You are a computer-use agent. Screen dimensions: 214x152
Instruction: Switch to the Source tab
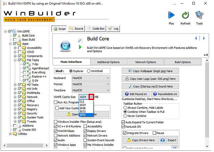coord(76,29)
